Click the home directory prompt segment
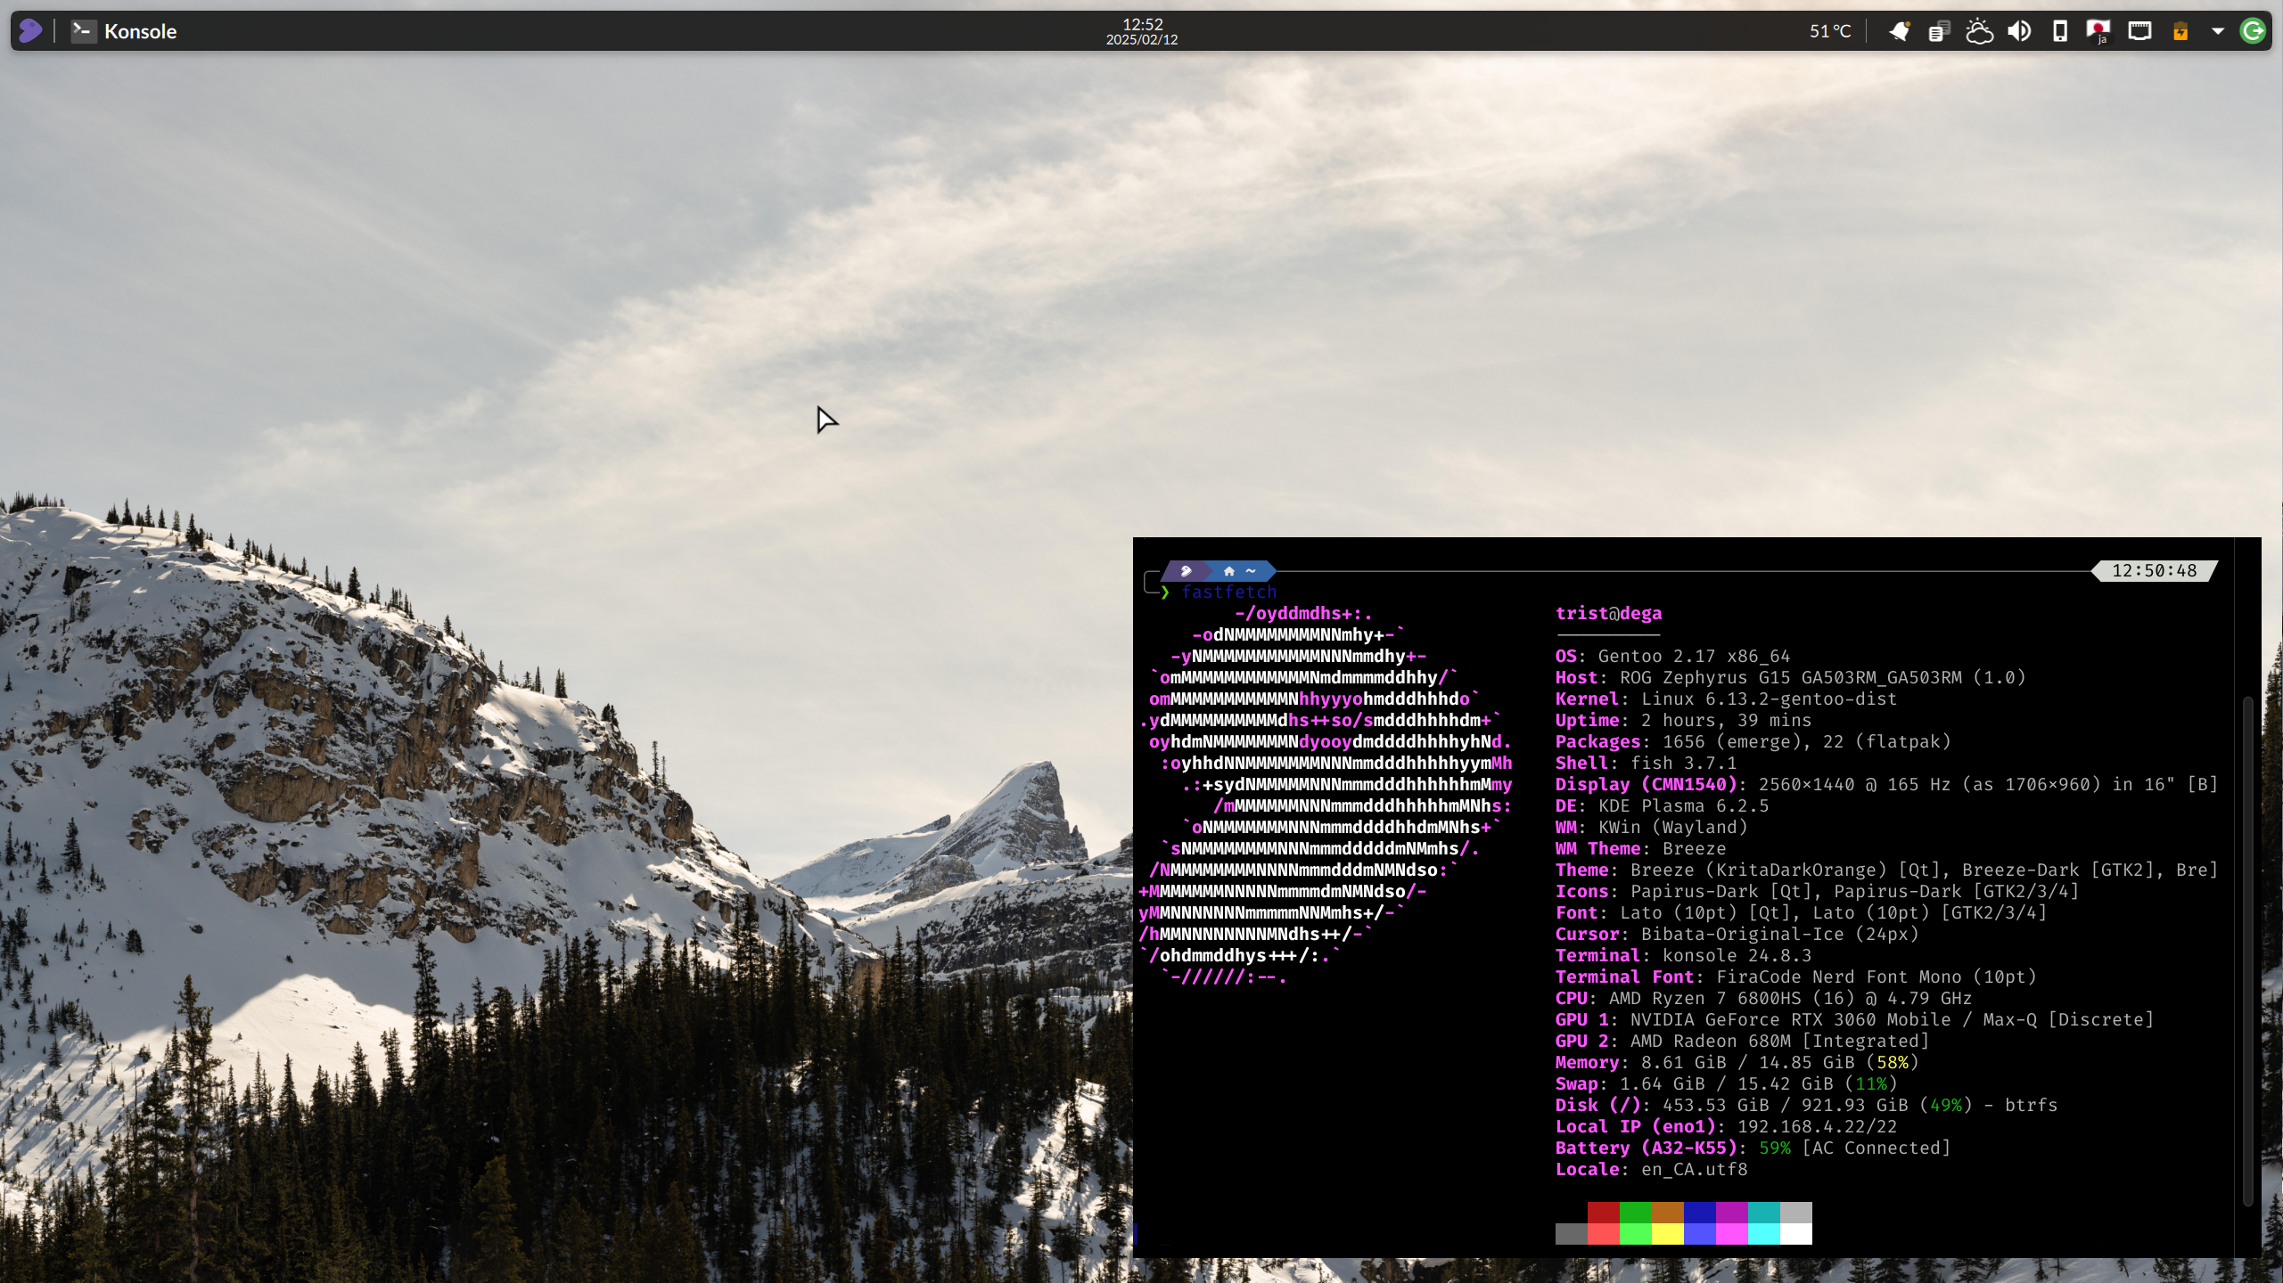This screenshot has height=1283, width=2283. point(1240,571)
